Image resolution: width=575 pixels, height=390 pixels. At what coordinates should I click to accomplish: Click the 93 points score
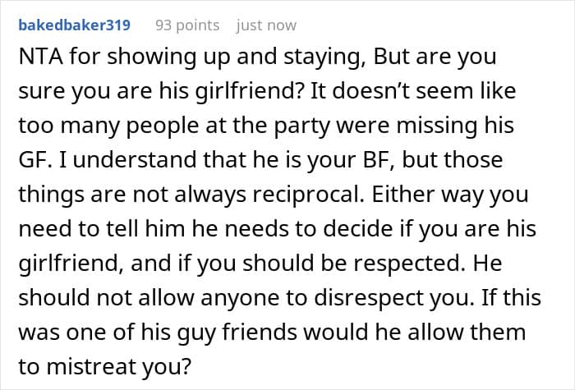coord(187,25)
